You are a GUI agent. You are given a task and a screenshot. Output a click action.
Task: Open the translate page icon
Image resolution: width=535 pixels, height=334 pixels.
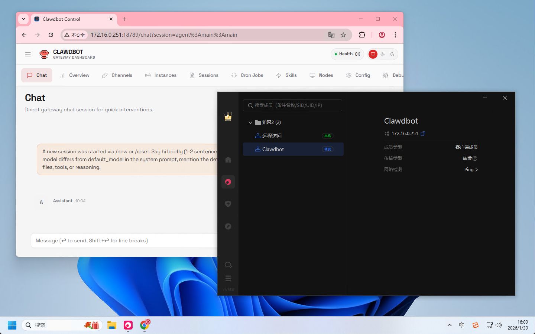click(x=331, y=35)
